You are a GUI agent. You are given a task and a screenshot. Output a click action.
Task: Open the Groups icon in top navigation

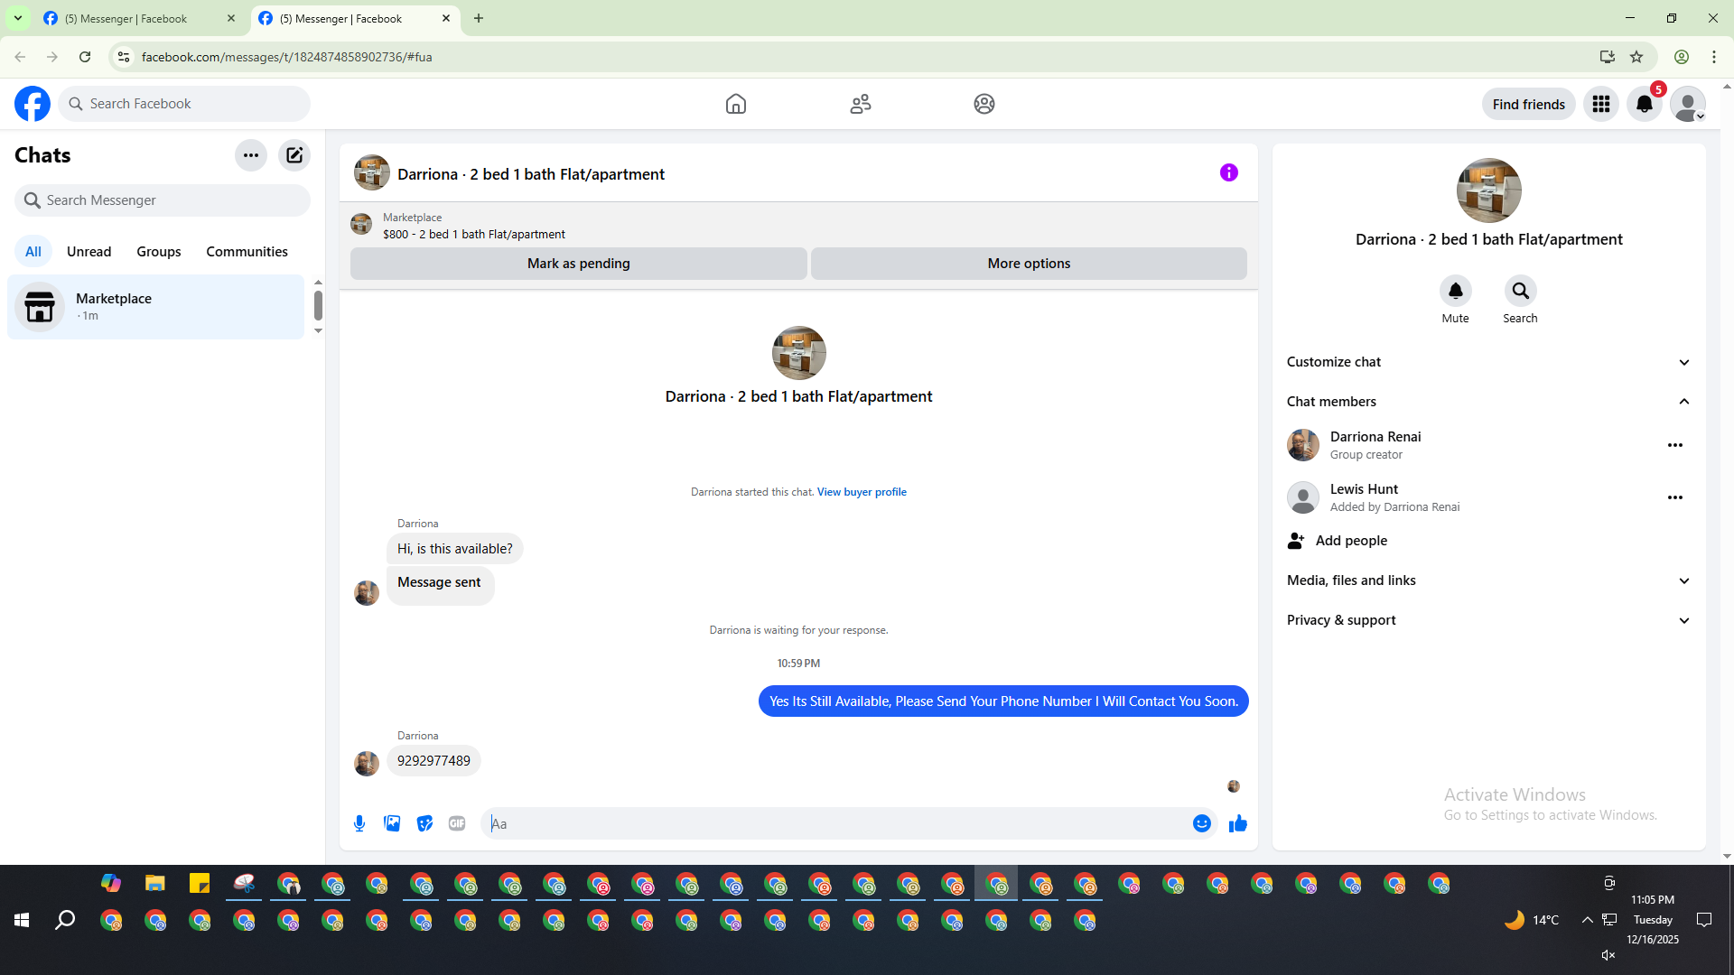tap(984, 104)
